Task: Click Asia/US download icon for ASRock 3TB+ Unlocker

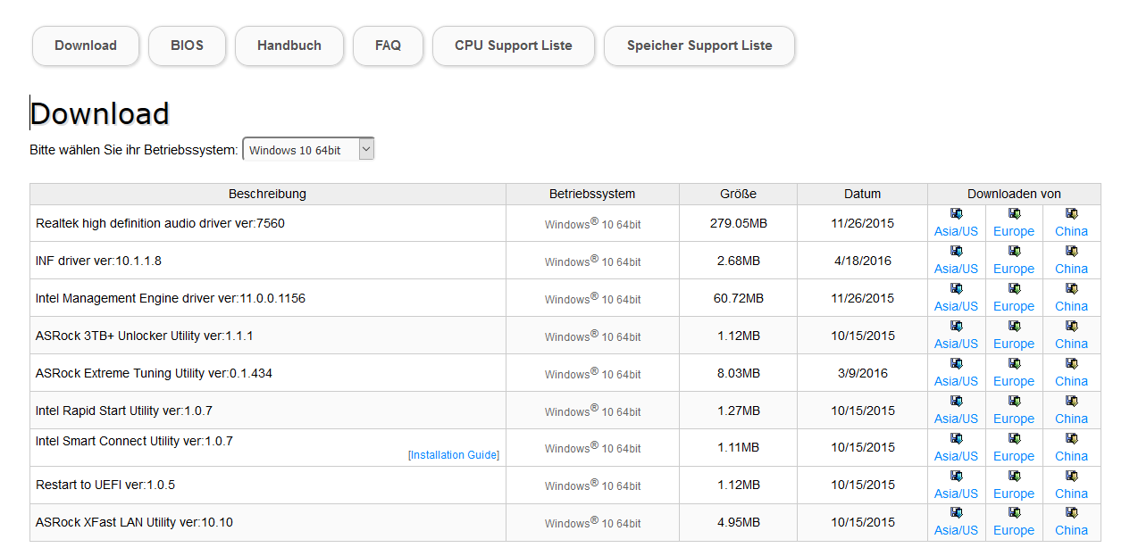Action: coord(956,327)
